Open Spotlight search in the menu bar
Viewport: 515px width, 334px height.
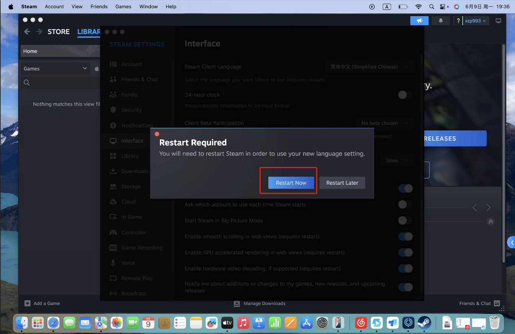431,7
